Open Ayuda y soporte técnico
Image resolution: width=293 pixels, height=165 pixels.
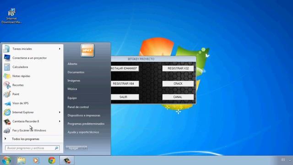click(x=83, y=132)
